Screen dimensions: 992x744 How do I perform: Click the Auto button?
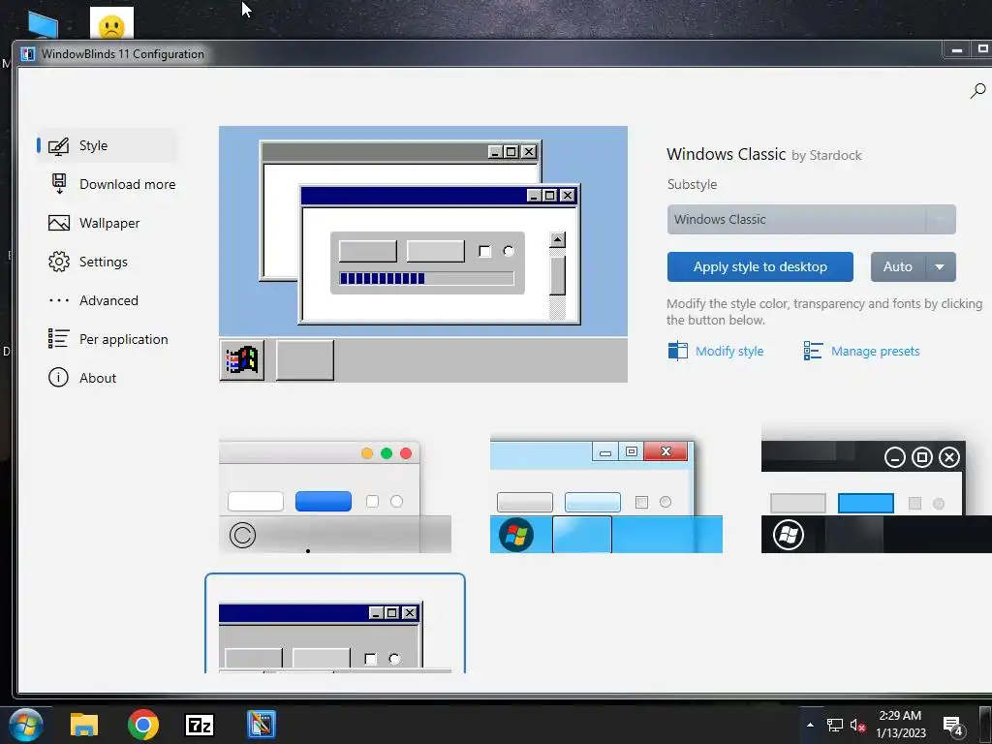click(898, 267)
